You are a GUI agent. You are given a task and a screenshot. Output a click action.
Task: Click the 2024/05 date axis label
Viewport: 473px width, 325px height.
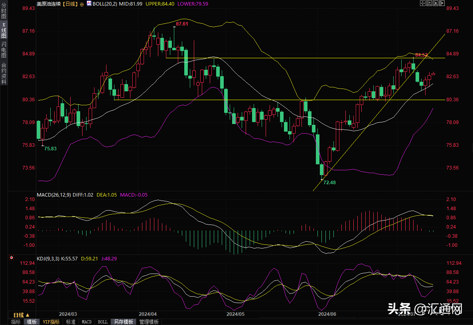click(236, 314)
